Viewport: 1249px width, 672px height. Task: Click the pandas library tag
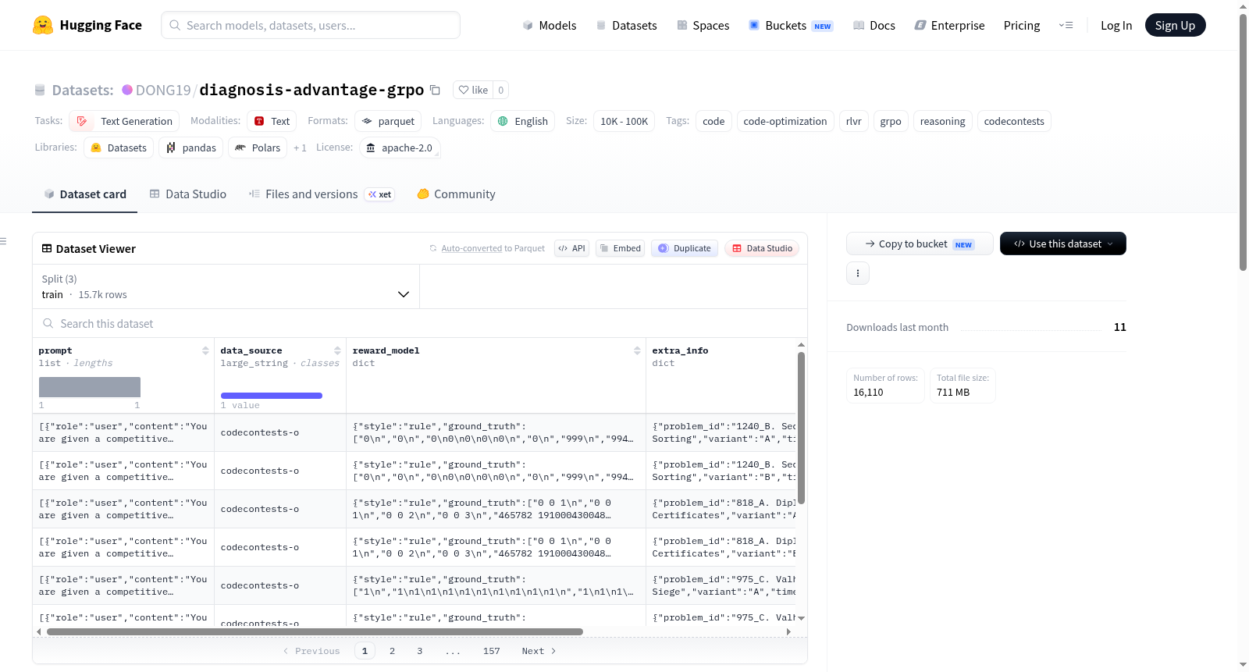tap(191, 148)
